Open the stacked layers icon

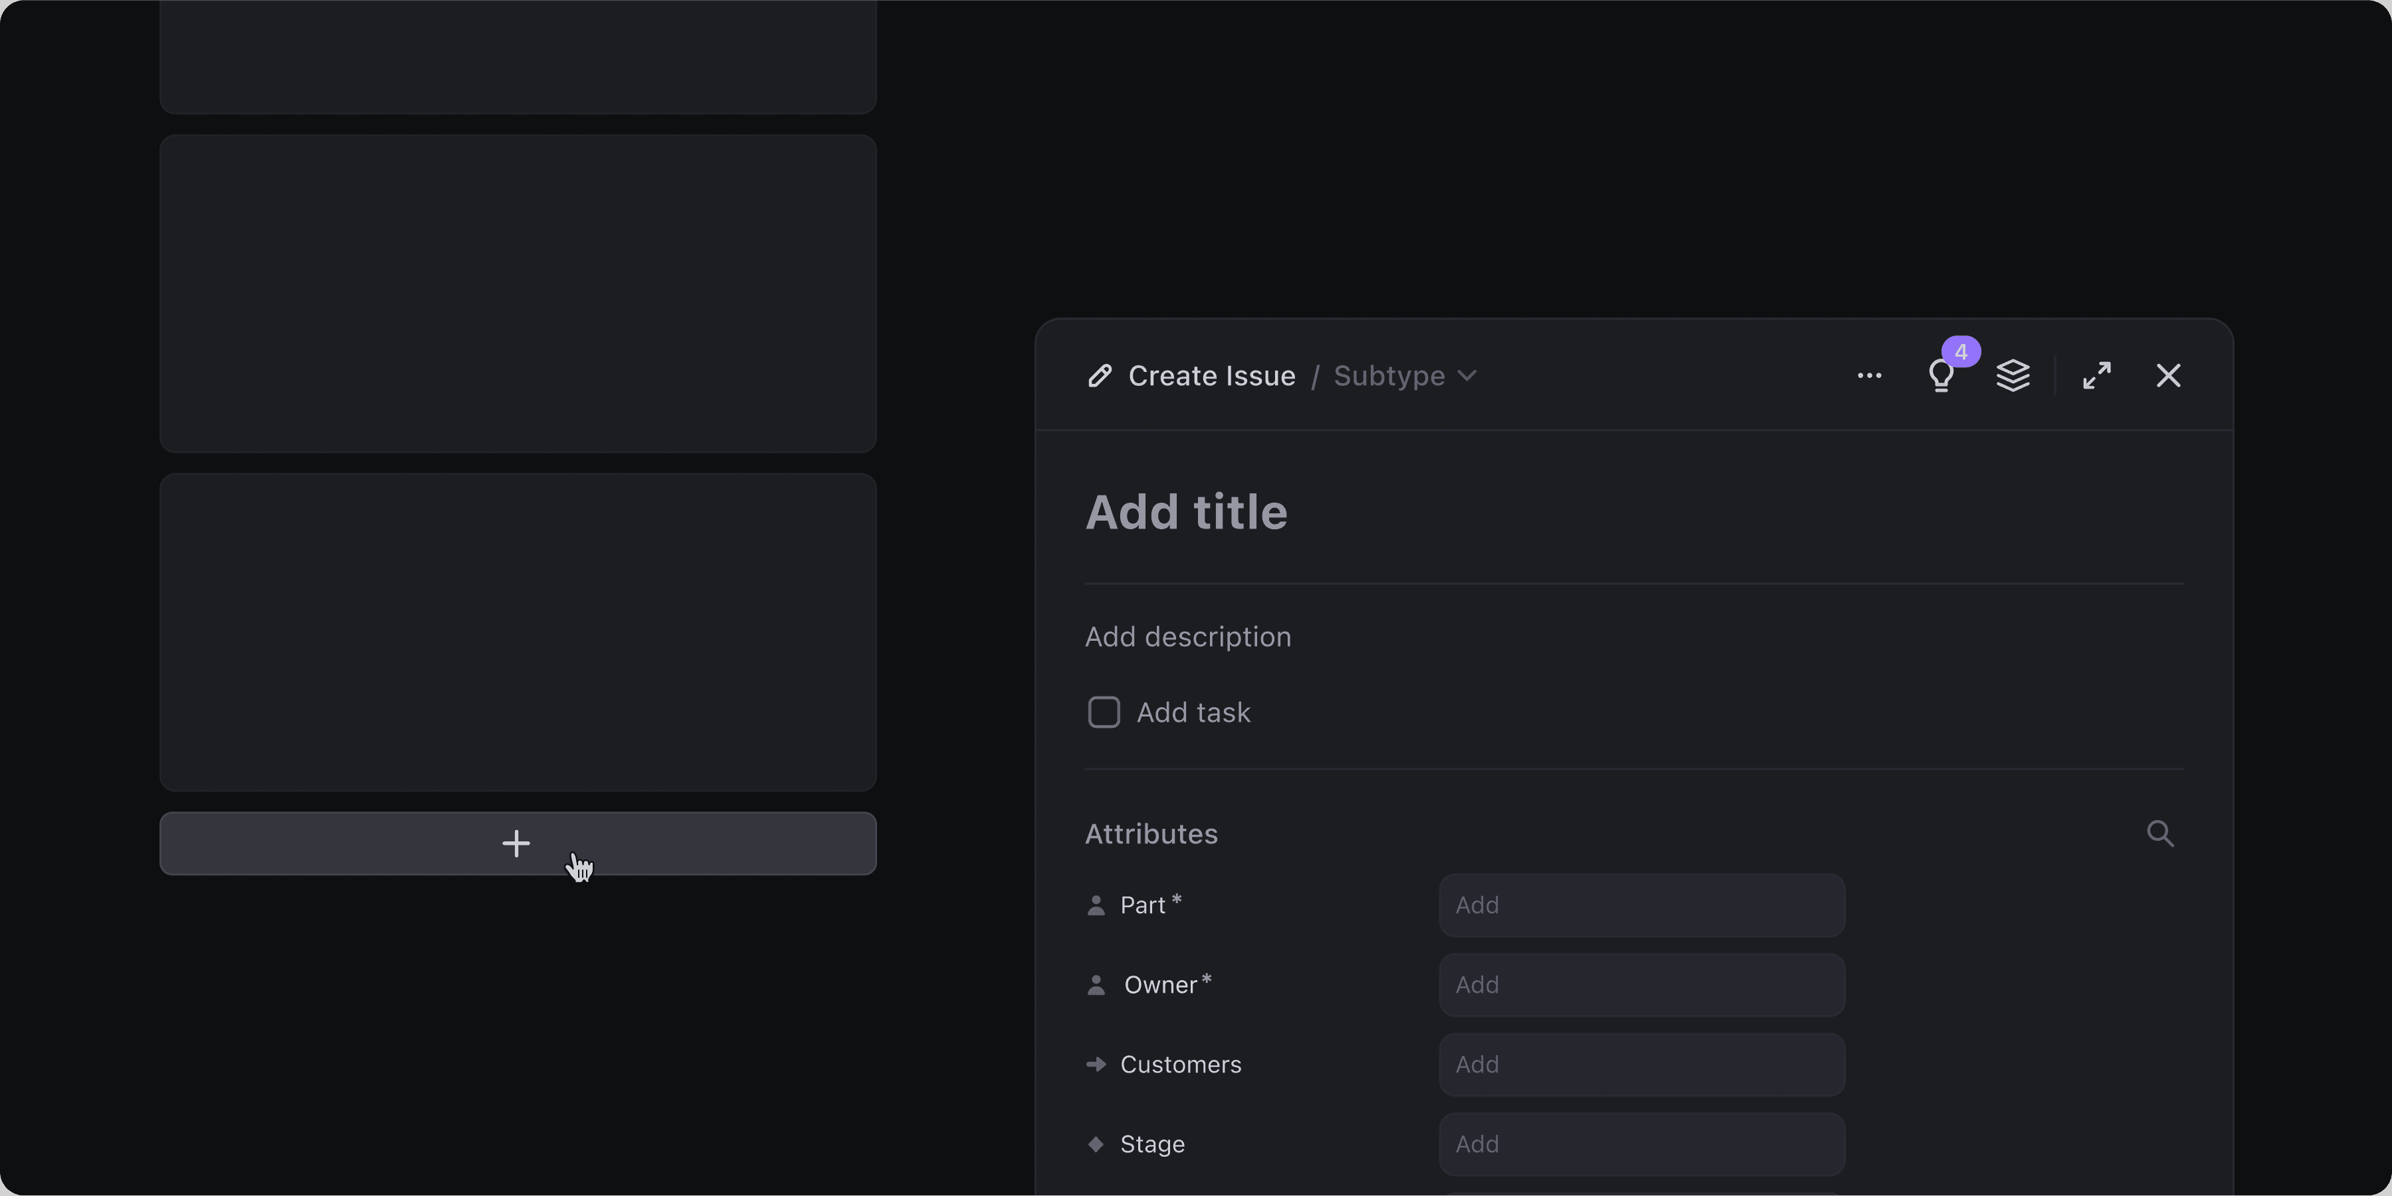pos(2012,376)
